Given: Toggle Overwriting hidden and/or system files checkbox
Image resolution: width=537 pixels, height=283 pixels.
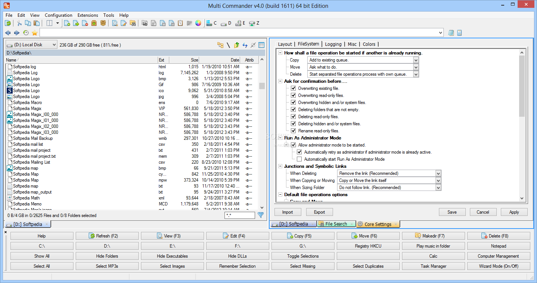Looking at the screenshot, I should pyautogui.click(x=293, y=103).
